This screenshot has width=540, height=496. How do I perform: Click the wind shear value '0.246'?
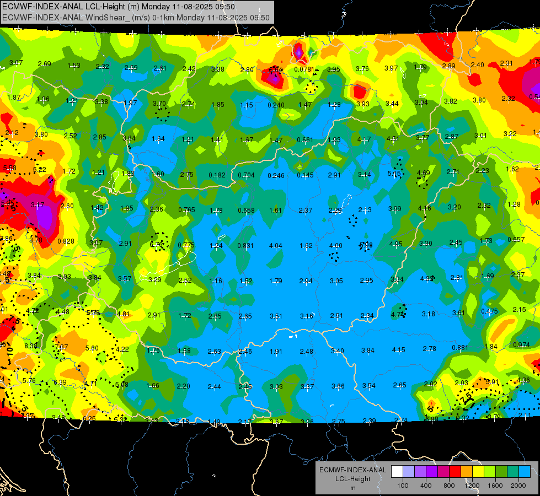[276, 176]
